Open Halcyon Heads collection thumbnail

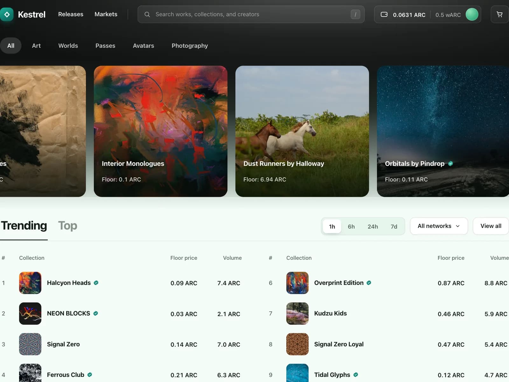30,283
